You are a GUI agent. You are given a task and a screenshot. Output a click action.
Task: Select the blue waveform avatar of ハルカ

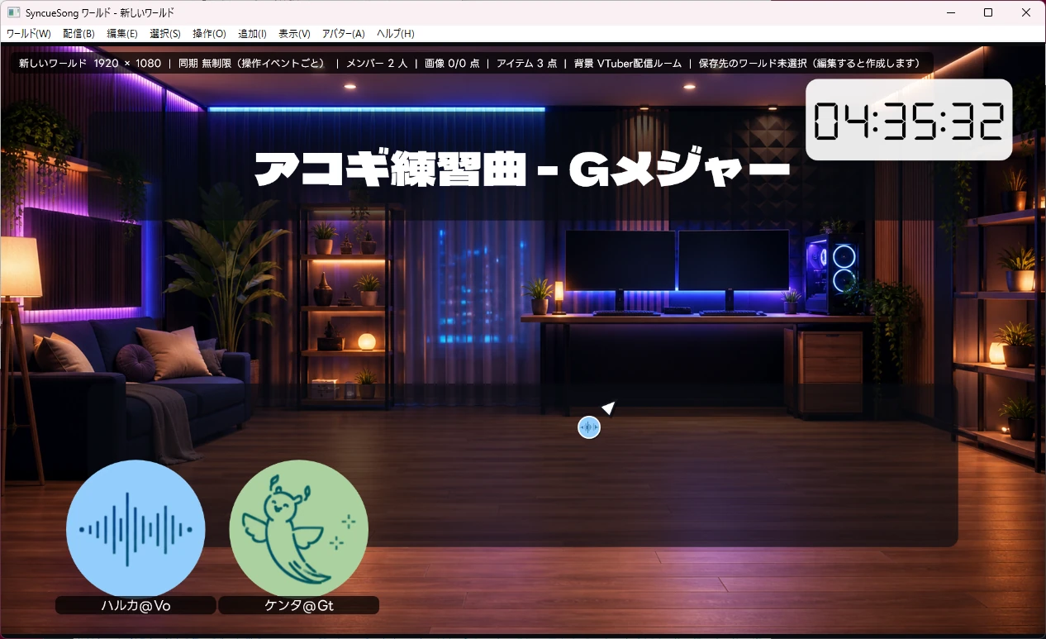[x=136, y=529]
